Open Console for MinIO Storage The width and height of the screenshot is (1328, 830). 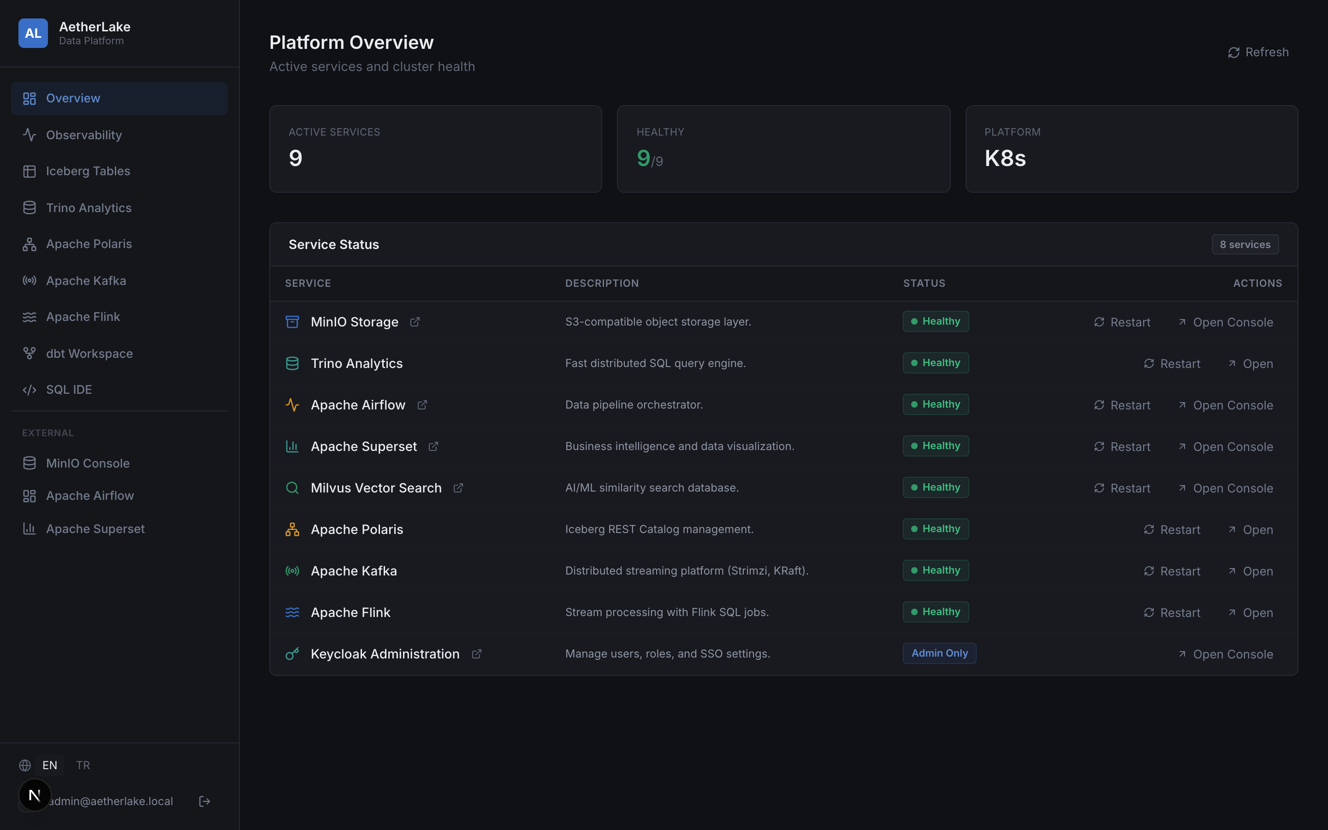pos(1225,322)
